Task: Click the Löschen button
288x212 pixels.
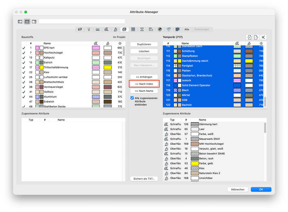Action: coord(144,51)
